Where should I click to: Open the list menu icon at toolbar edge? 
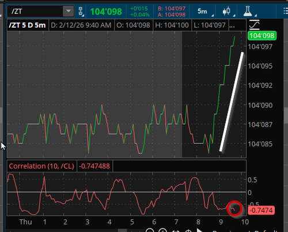pyautogui.click(x=285, y=11)
